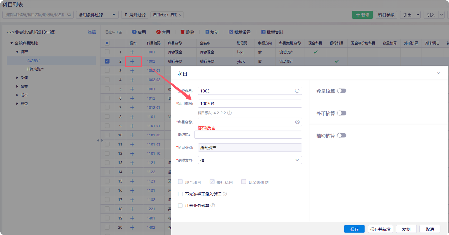The height and width of the screenshot is (235, 449).
Task: Select 流动资产 in the tree
Action: coord(33,60)
